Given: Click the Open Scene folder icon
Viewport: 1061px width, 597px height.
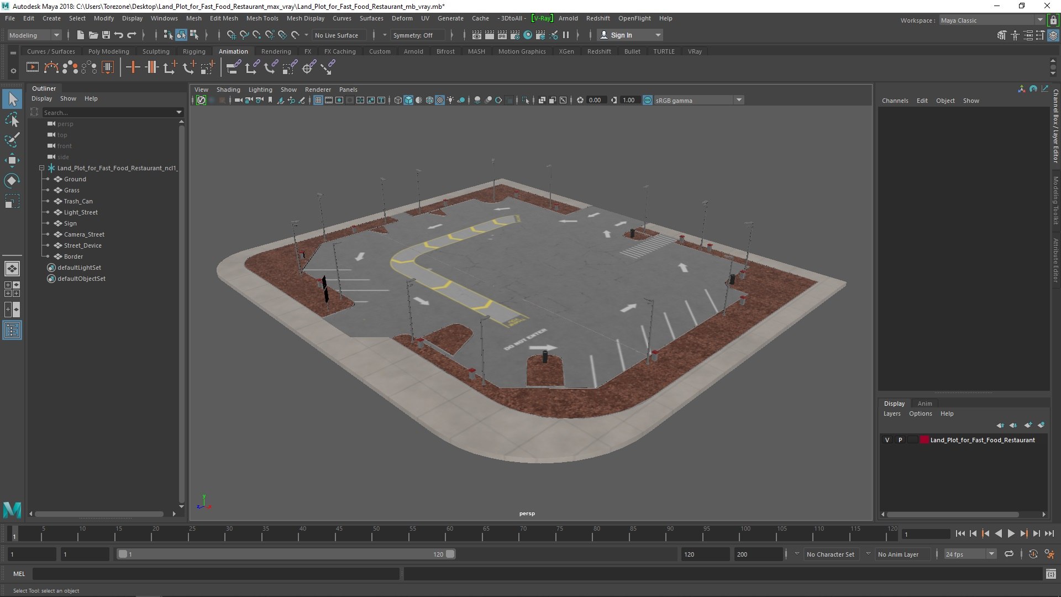Looking at the screenshot, I should coord(93,35).
